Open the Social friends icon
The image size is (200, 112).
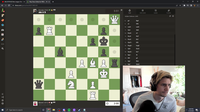tap(2, 40)
